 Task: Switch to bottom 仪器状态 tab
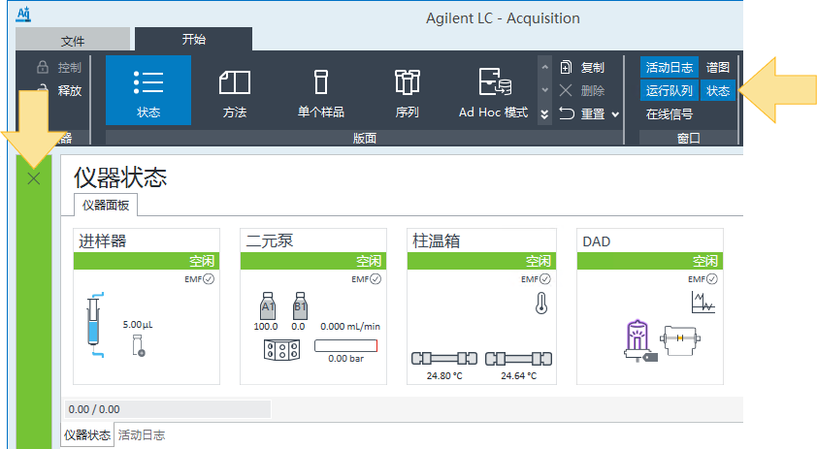click(x=87, y=434)
